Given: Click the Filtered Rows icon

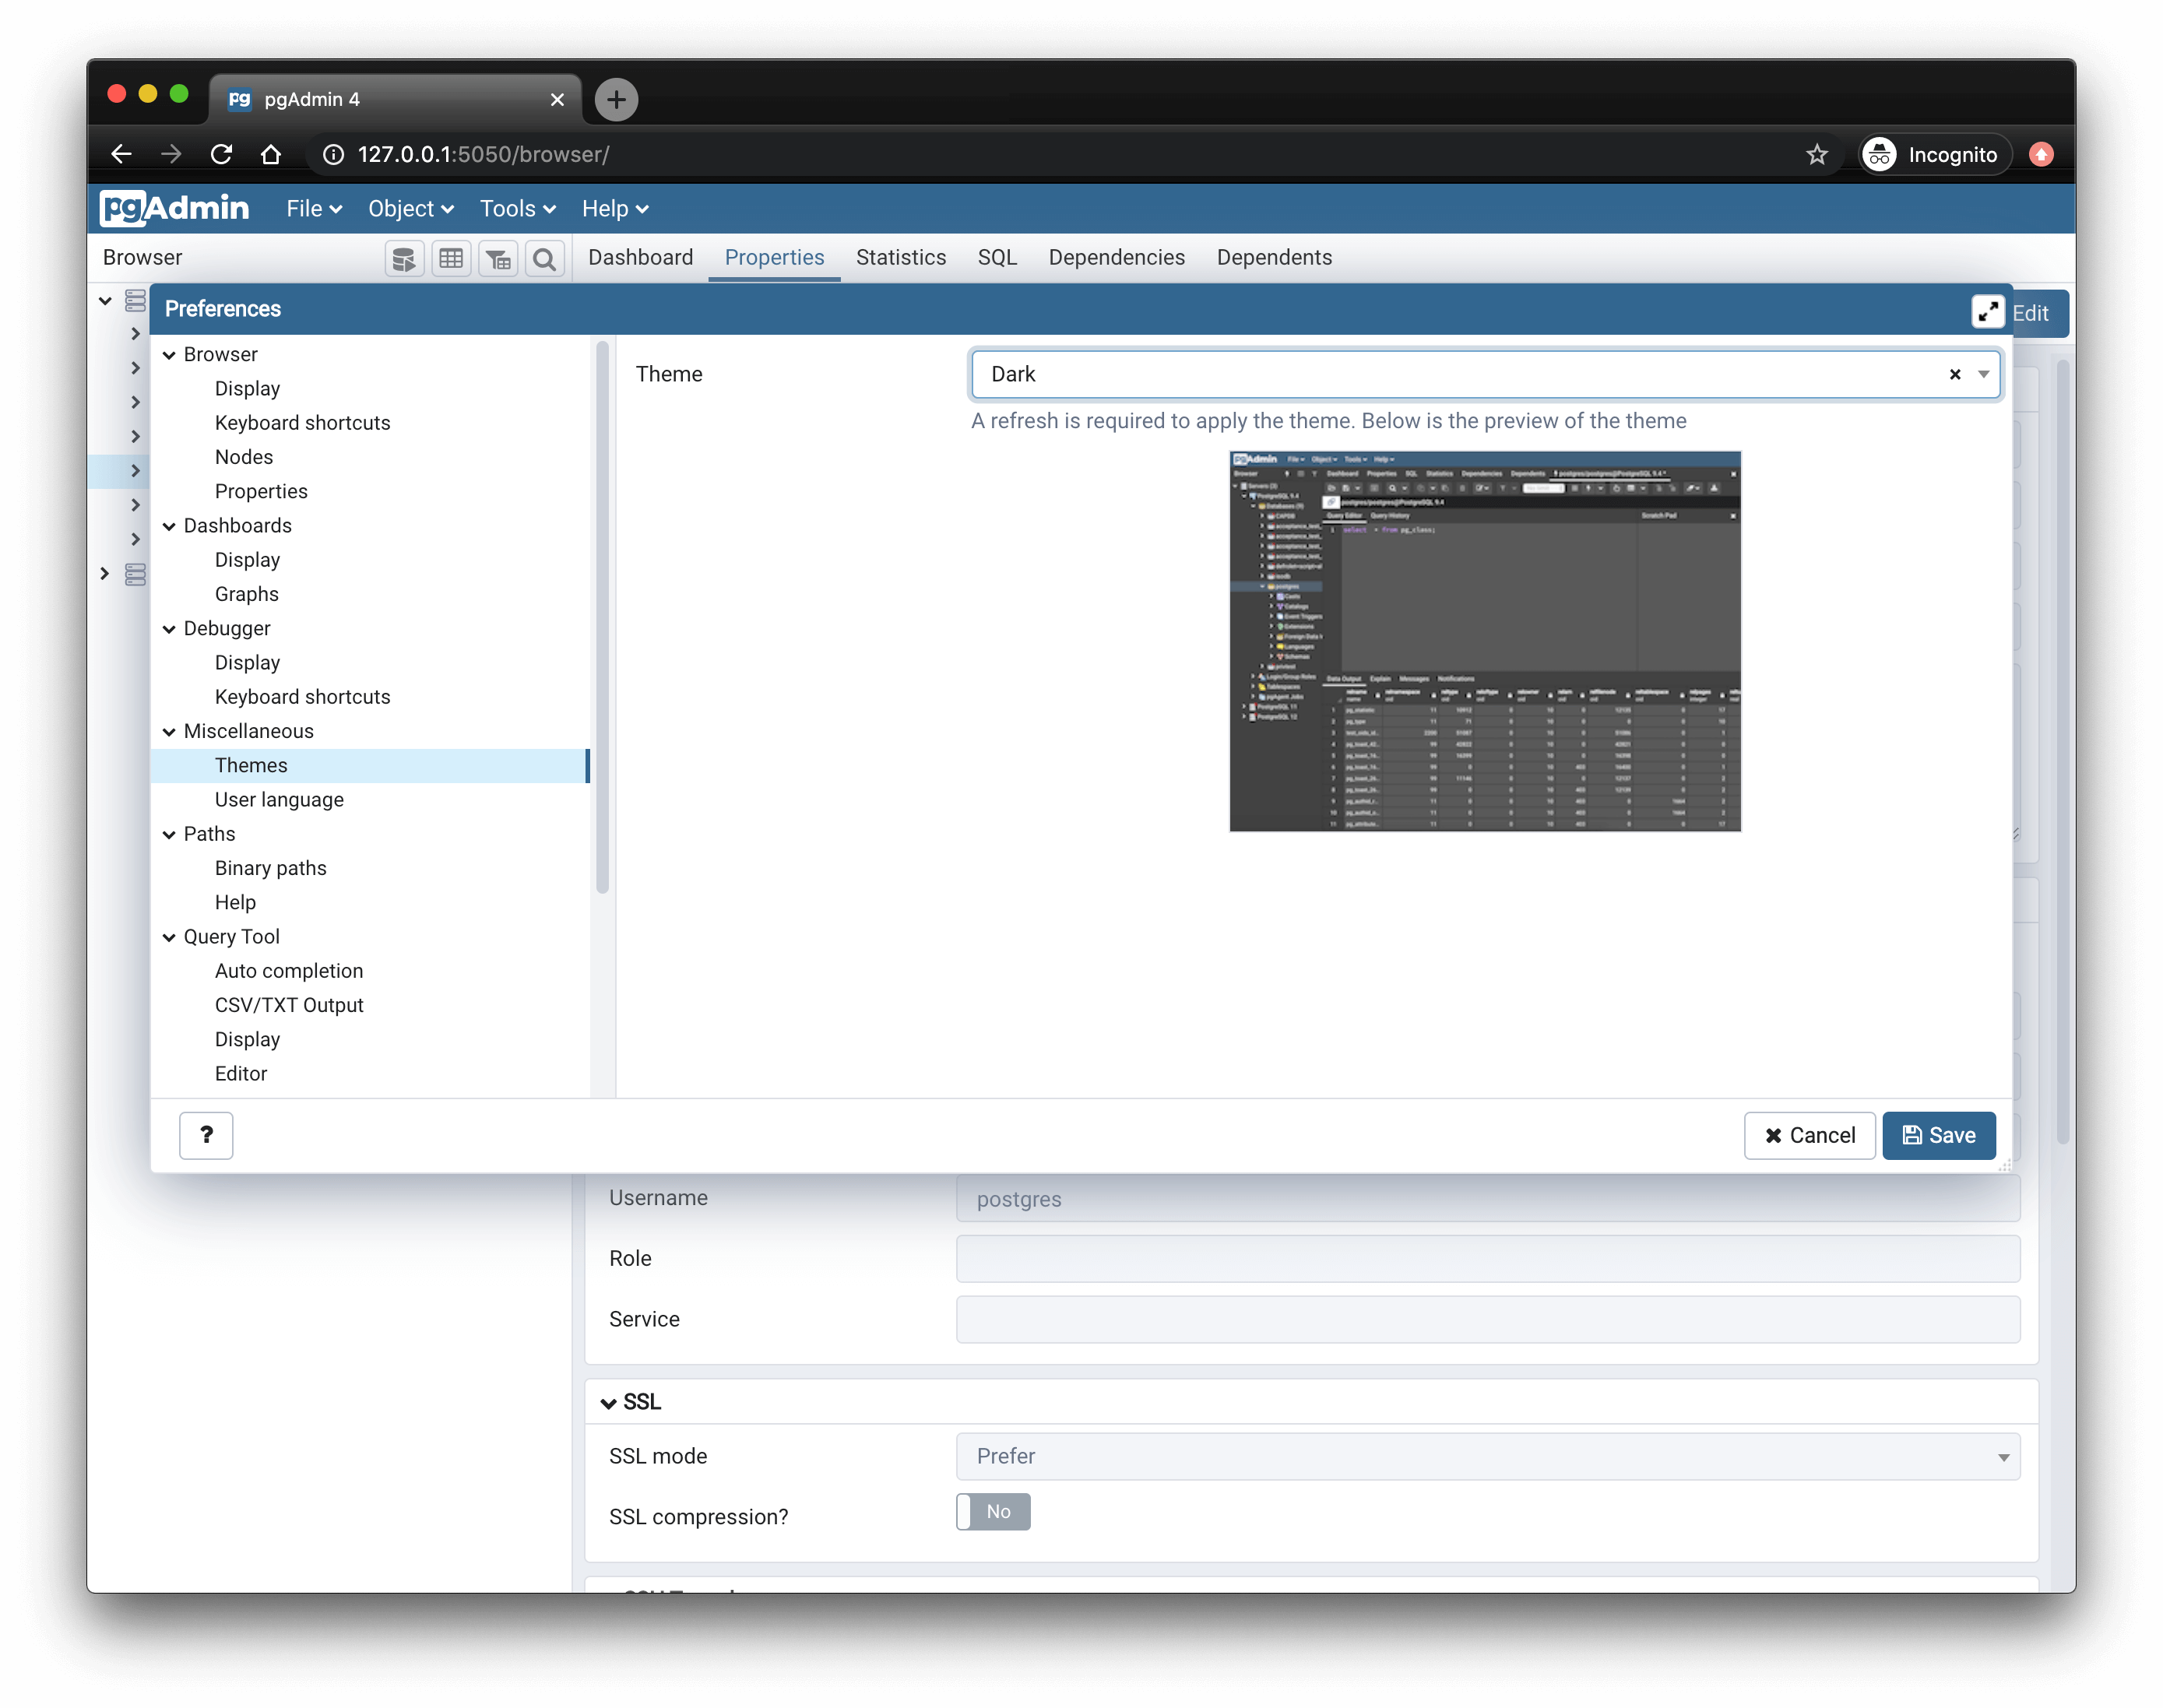Looking at the screenshot, I should [x=498, y=259].
